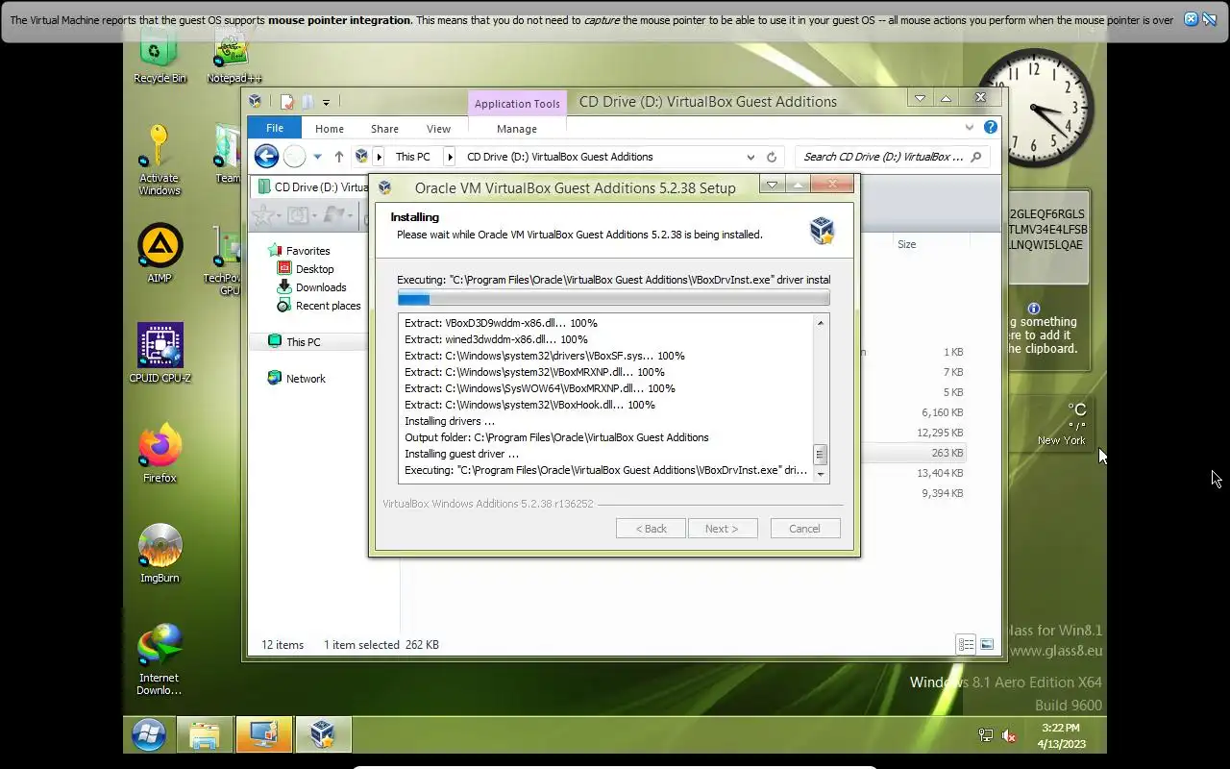
Task: Click the second pinned taskbar program icon
Action: pyautogui.click(x=263, y=735)
